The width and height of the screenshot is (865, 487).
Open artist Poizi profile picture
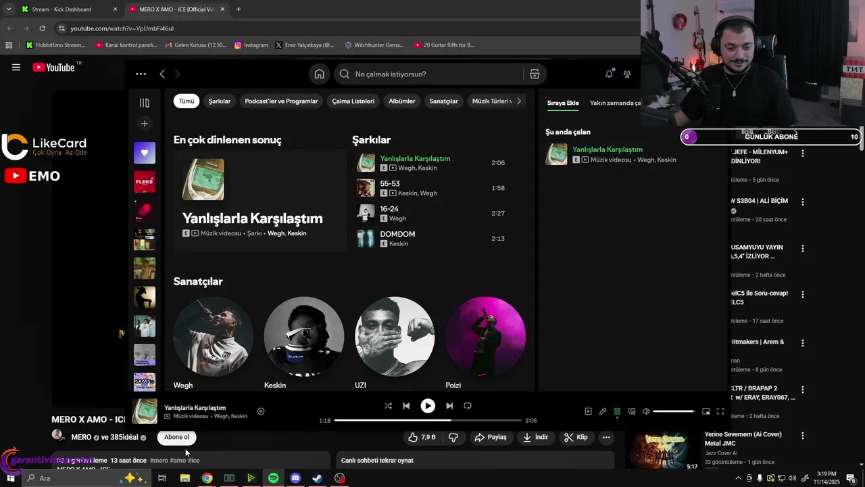click(x=485, y=336)
